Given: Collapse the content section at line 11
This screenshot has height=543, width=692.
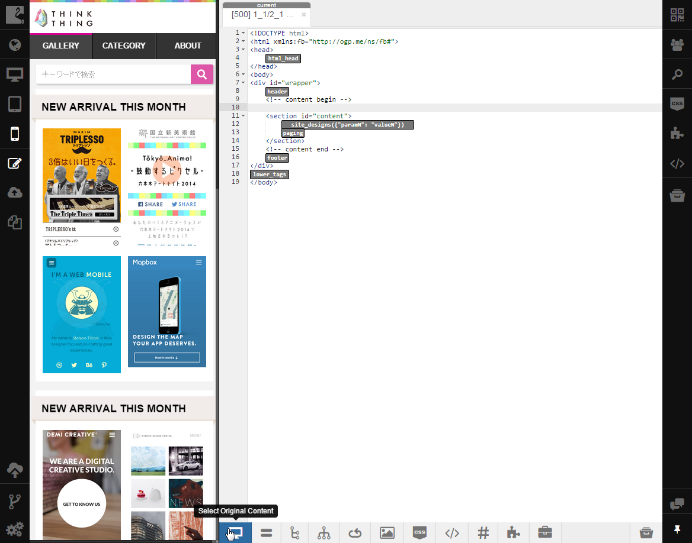Looking at the screenshot, I should pyautogui.click(x=243, y=116).
